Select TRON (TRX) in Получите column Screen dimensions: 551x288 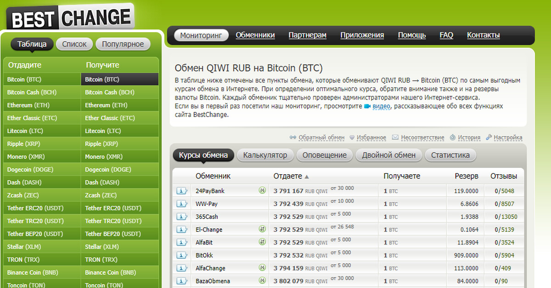coord(120,259)
